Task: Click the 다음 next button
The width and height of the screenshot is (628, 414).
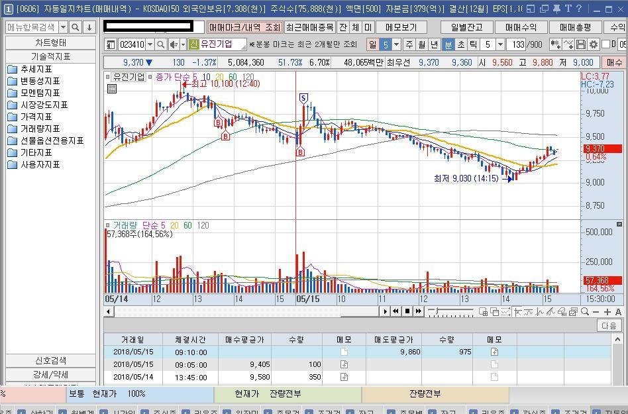Action: click(609, 325)
